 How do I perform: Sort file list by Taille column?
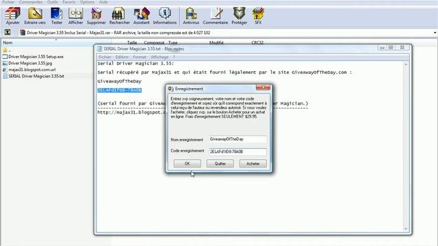pos(132,42)
